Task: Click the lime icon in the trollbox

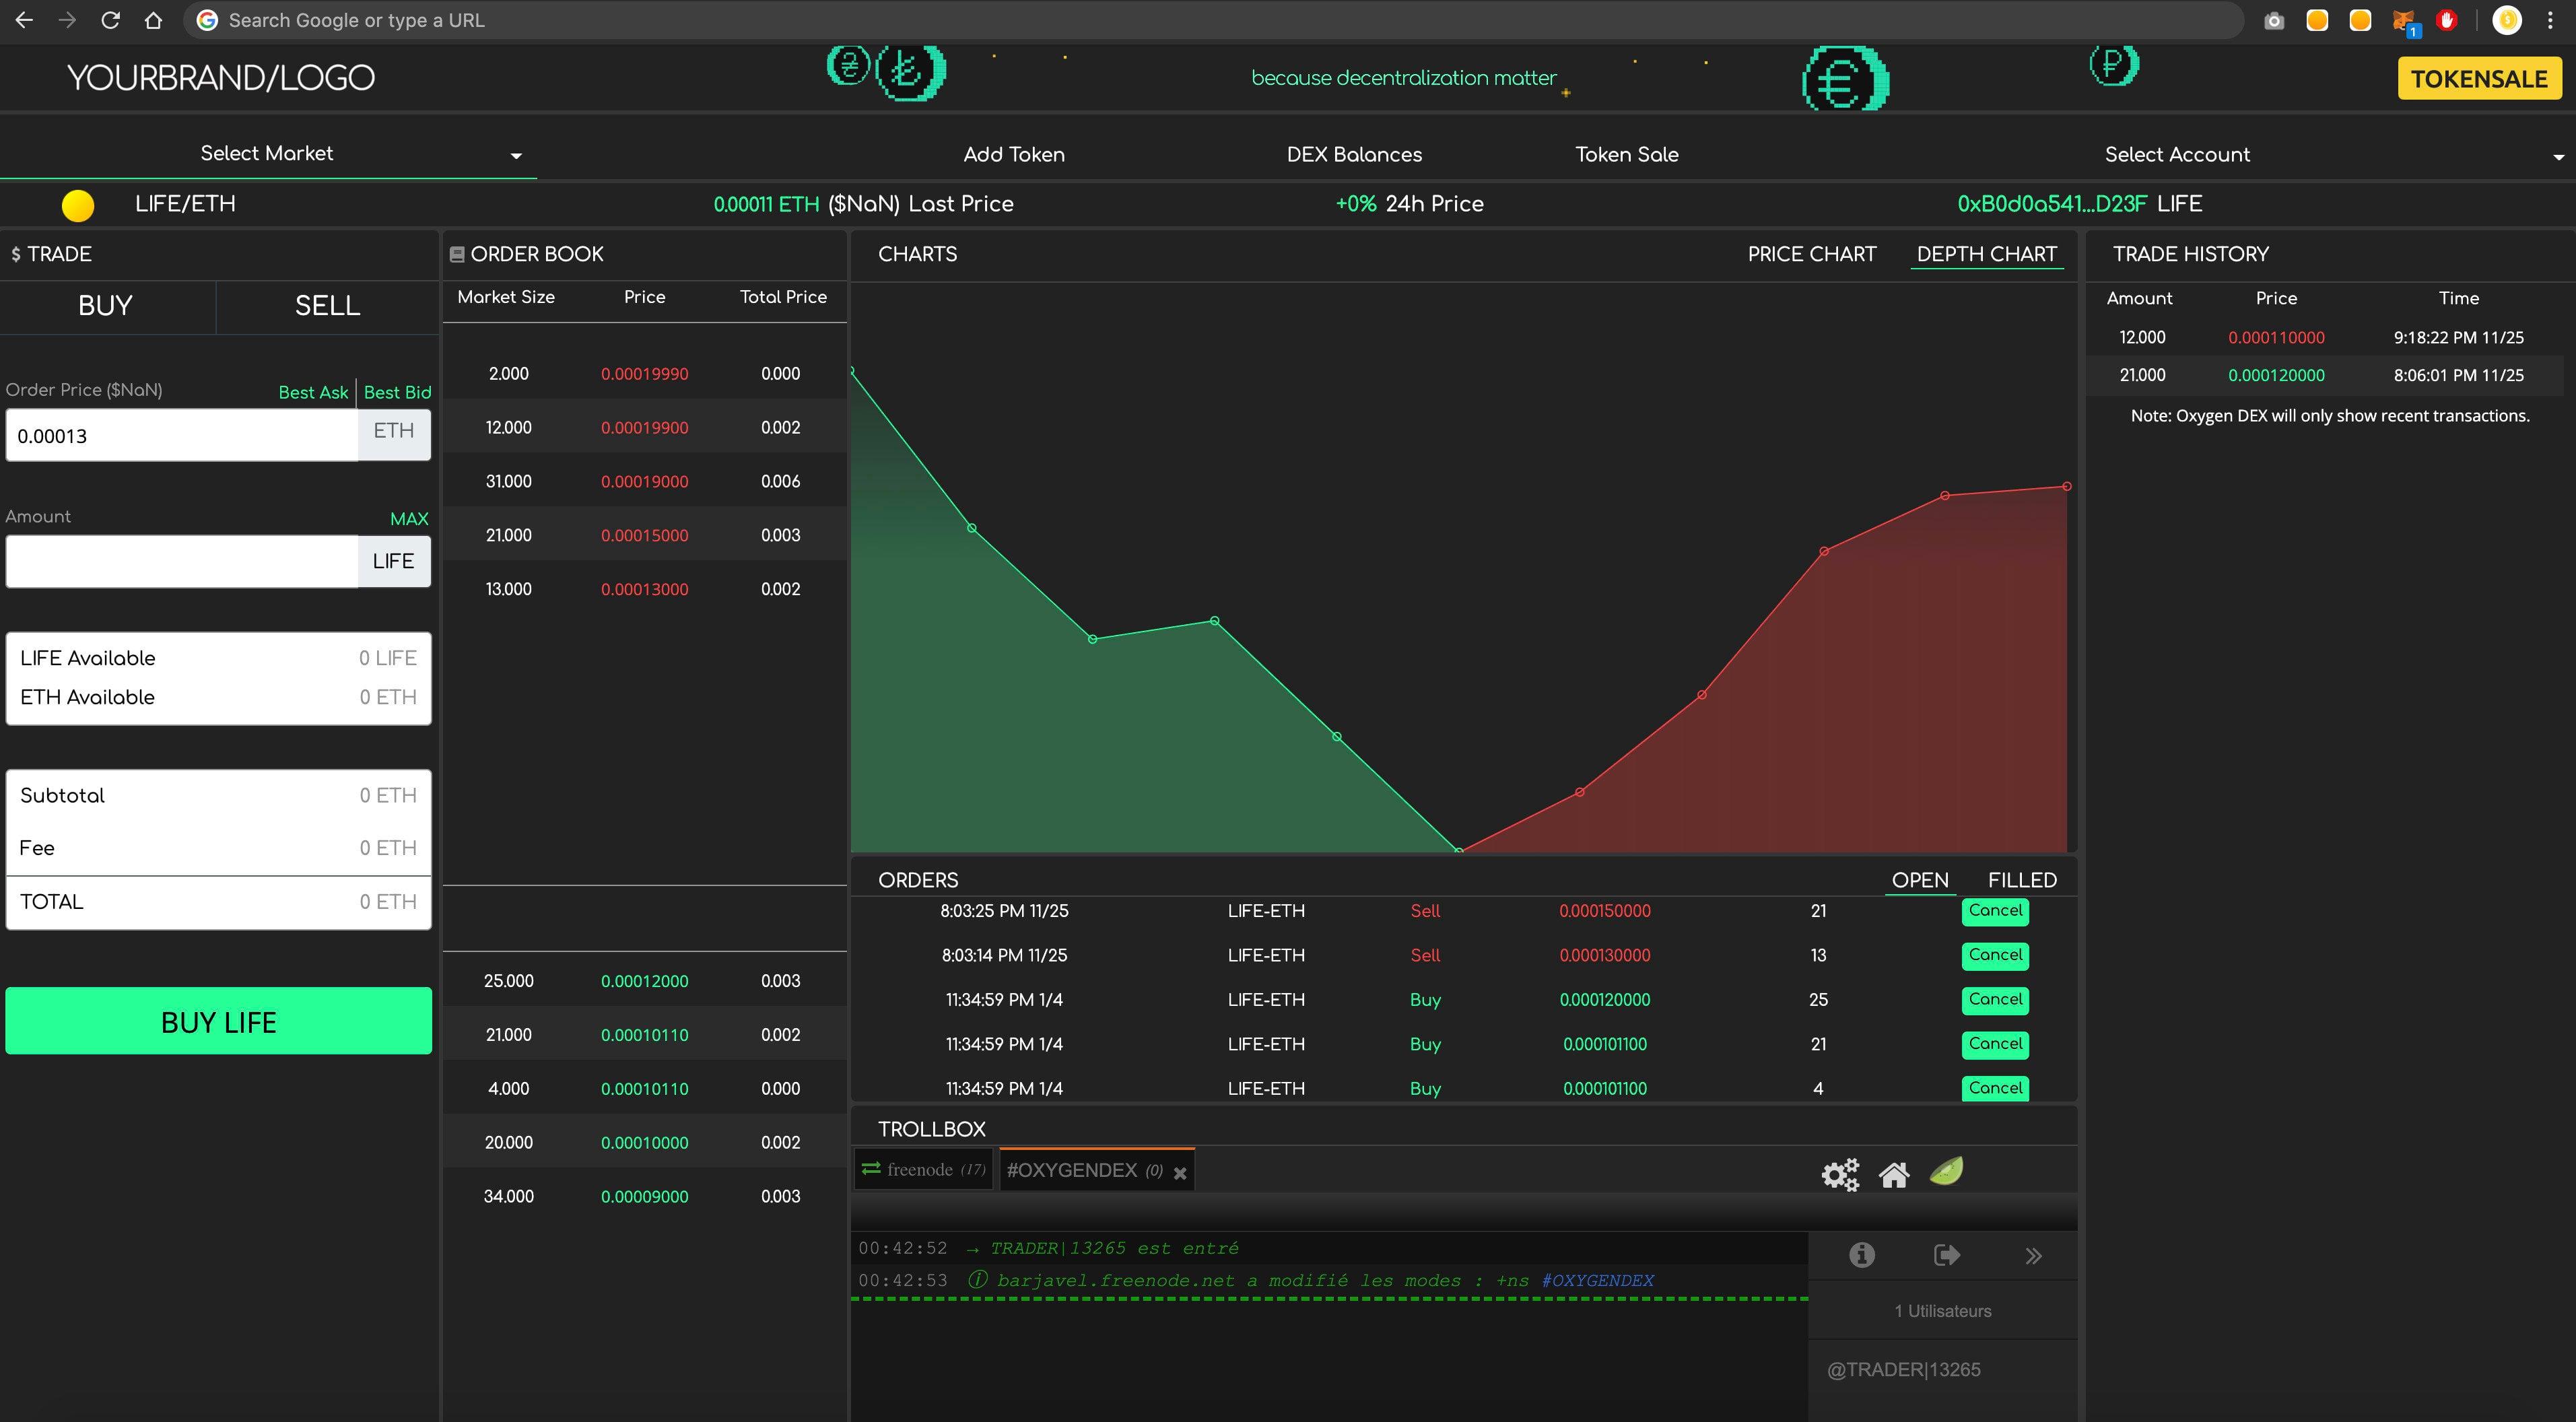Action: click(x=1946, y=1172)
